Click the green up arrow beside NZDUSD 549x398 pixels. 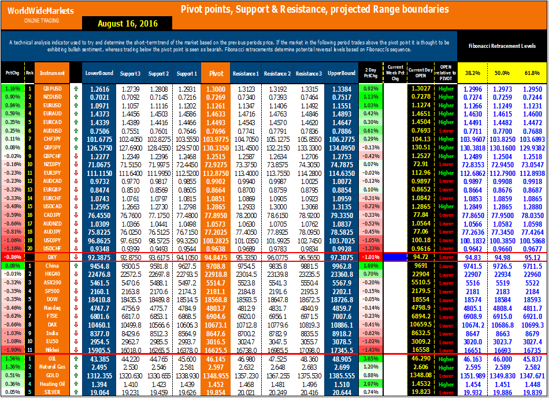[76, 97]
